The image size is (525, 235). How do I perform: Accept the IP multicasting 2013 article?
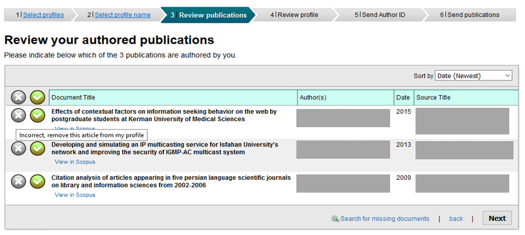[x=37, y=148]
